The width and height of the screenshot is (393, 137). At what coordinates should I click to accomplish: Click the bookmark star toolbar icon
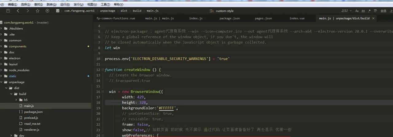coord(37,11)
